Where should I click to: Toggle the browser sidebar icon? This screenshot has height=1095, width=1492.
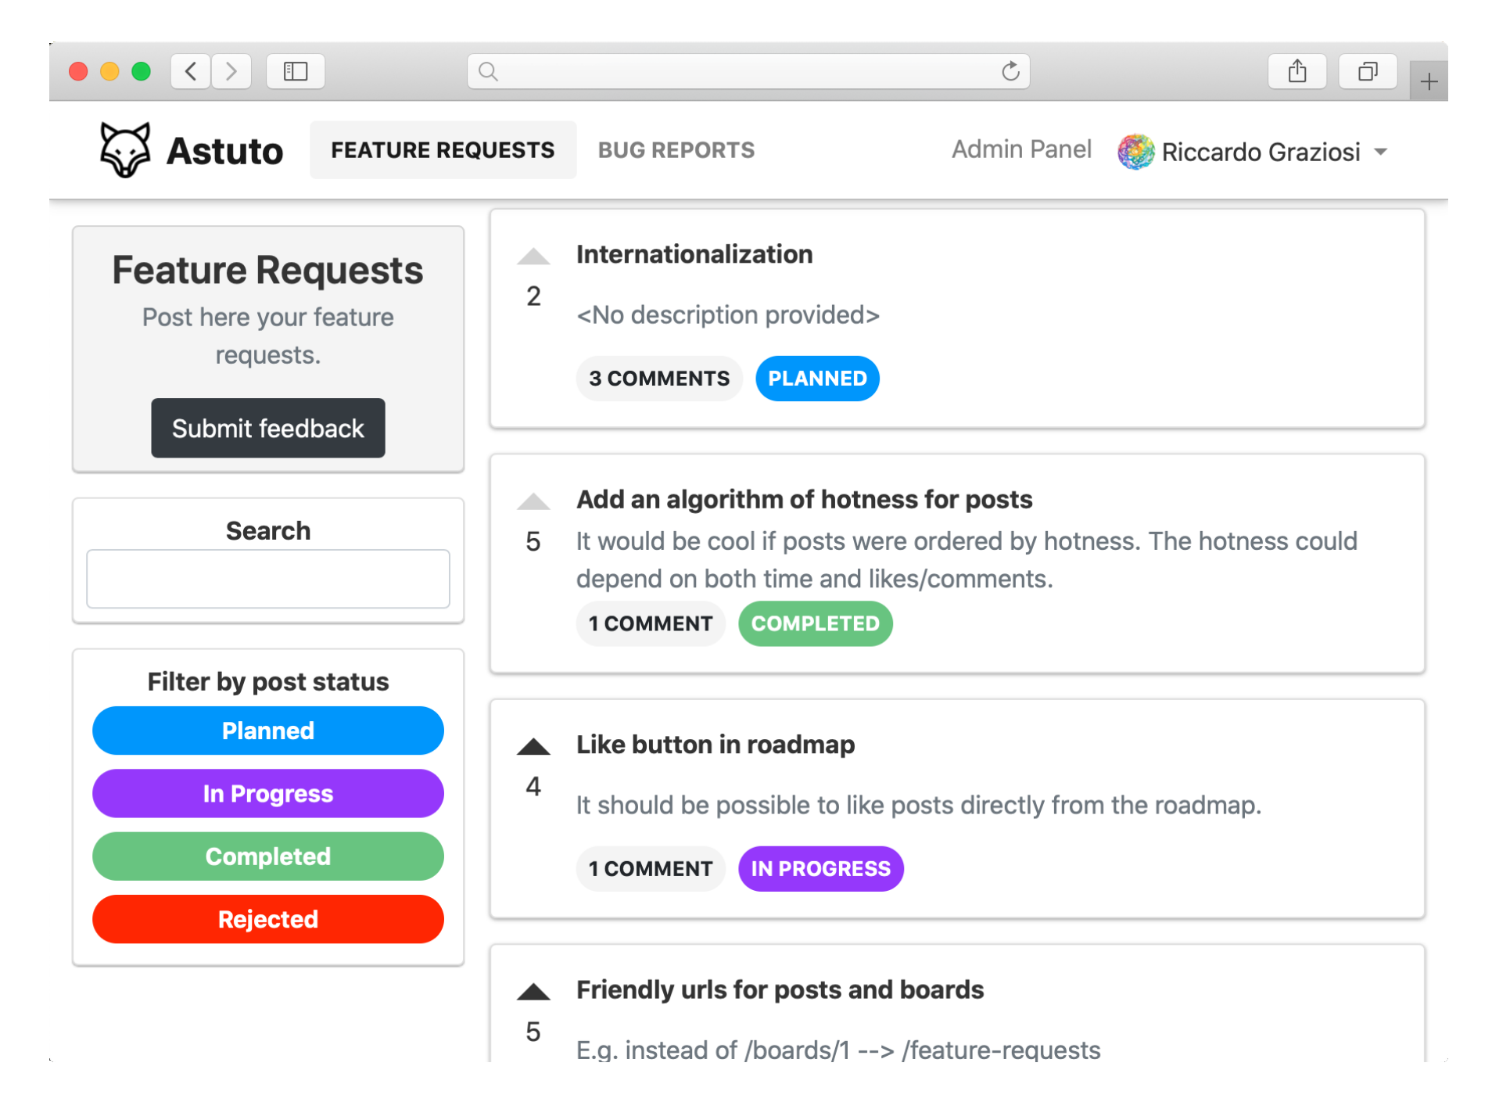(295, 72)
